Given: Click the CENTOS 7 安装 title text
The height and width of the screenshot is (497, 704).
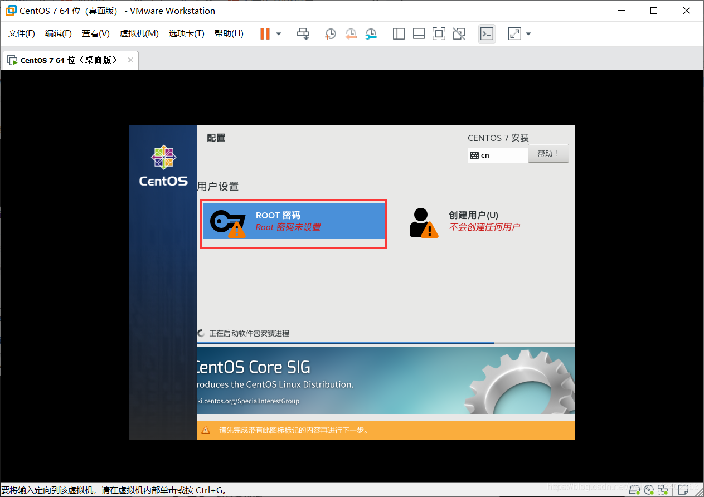Looking at the screenshot, I should click(x=498, y=138).
